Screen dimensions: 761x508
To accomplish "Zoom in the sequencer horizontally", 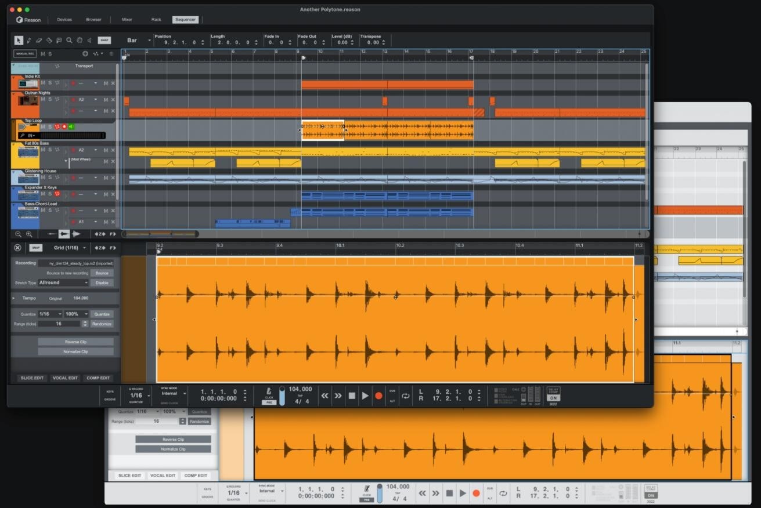I will (x=28, y=234).
